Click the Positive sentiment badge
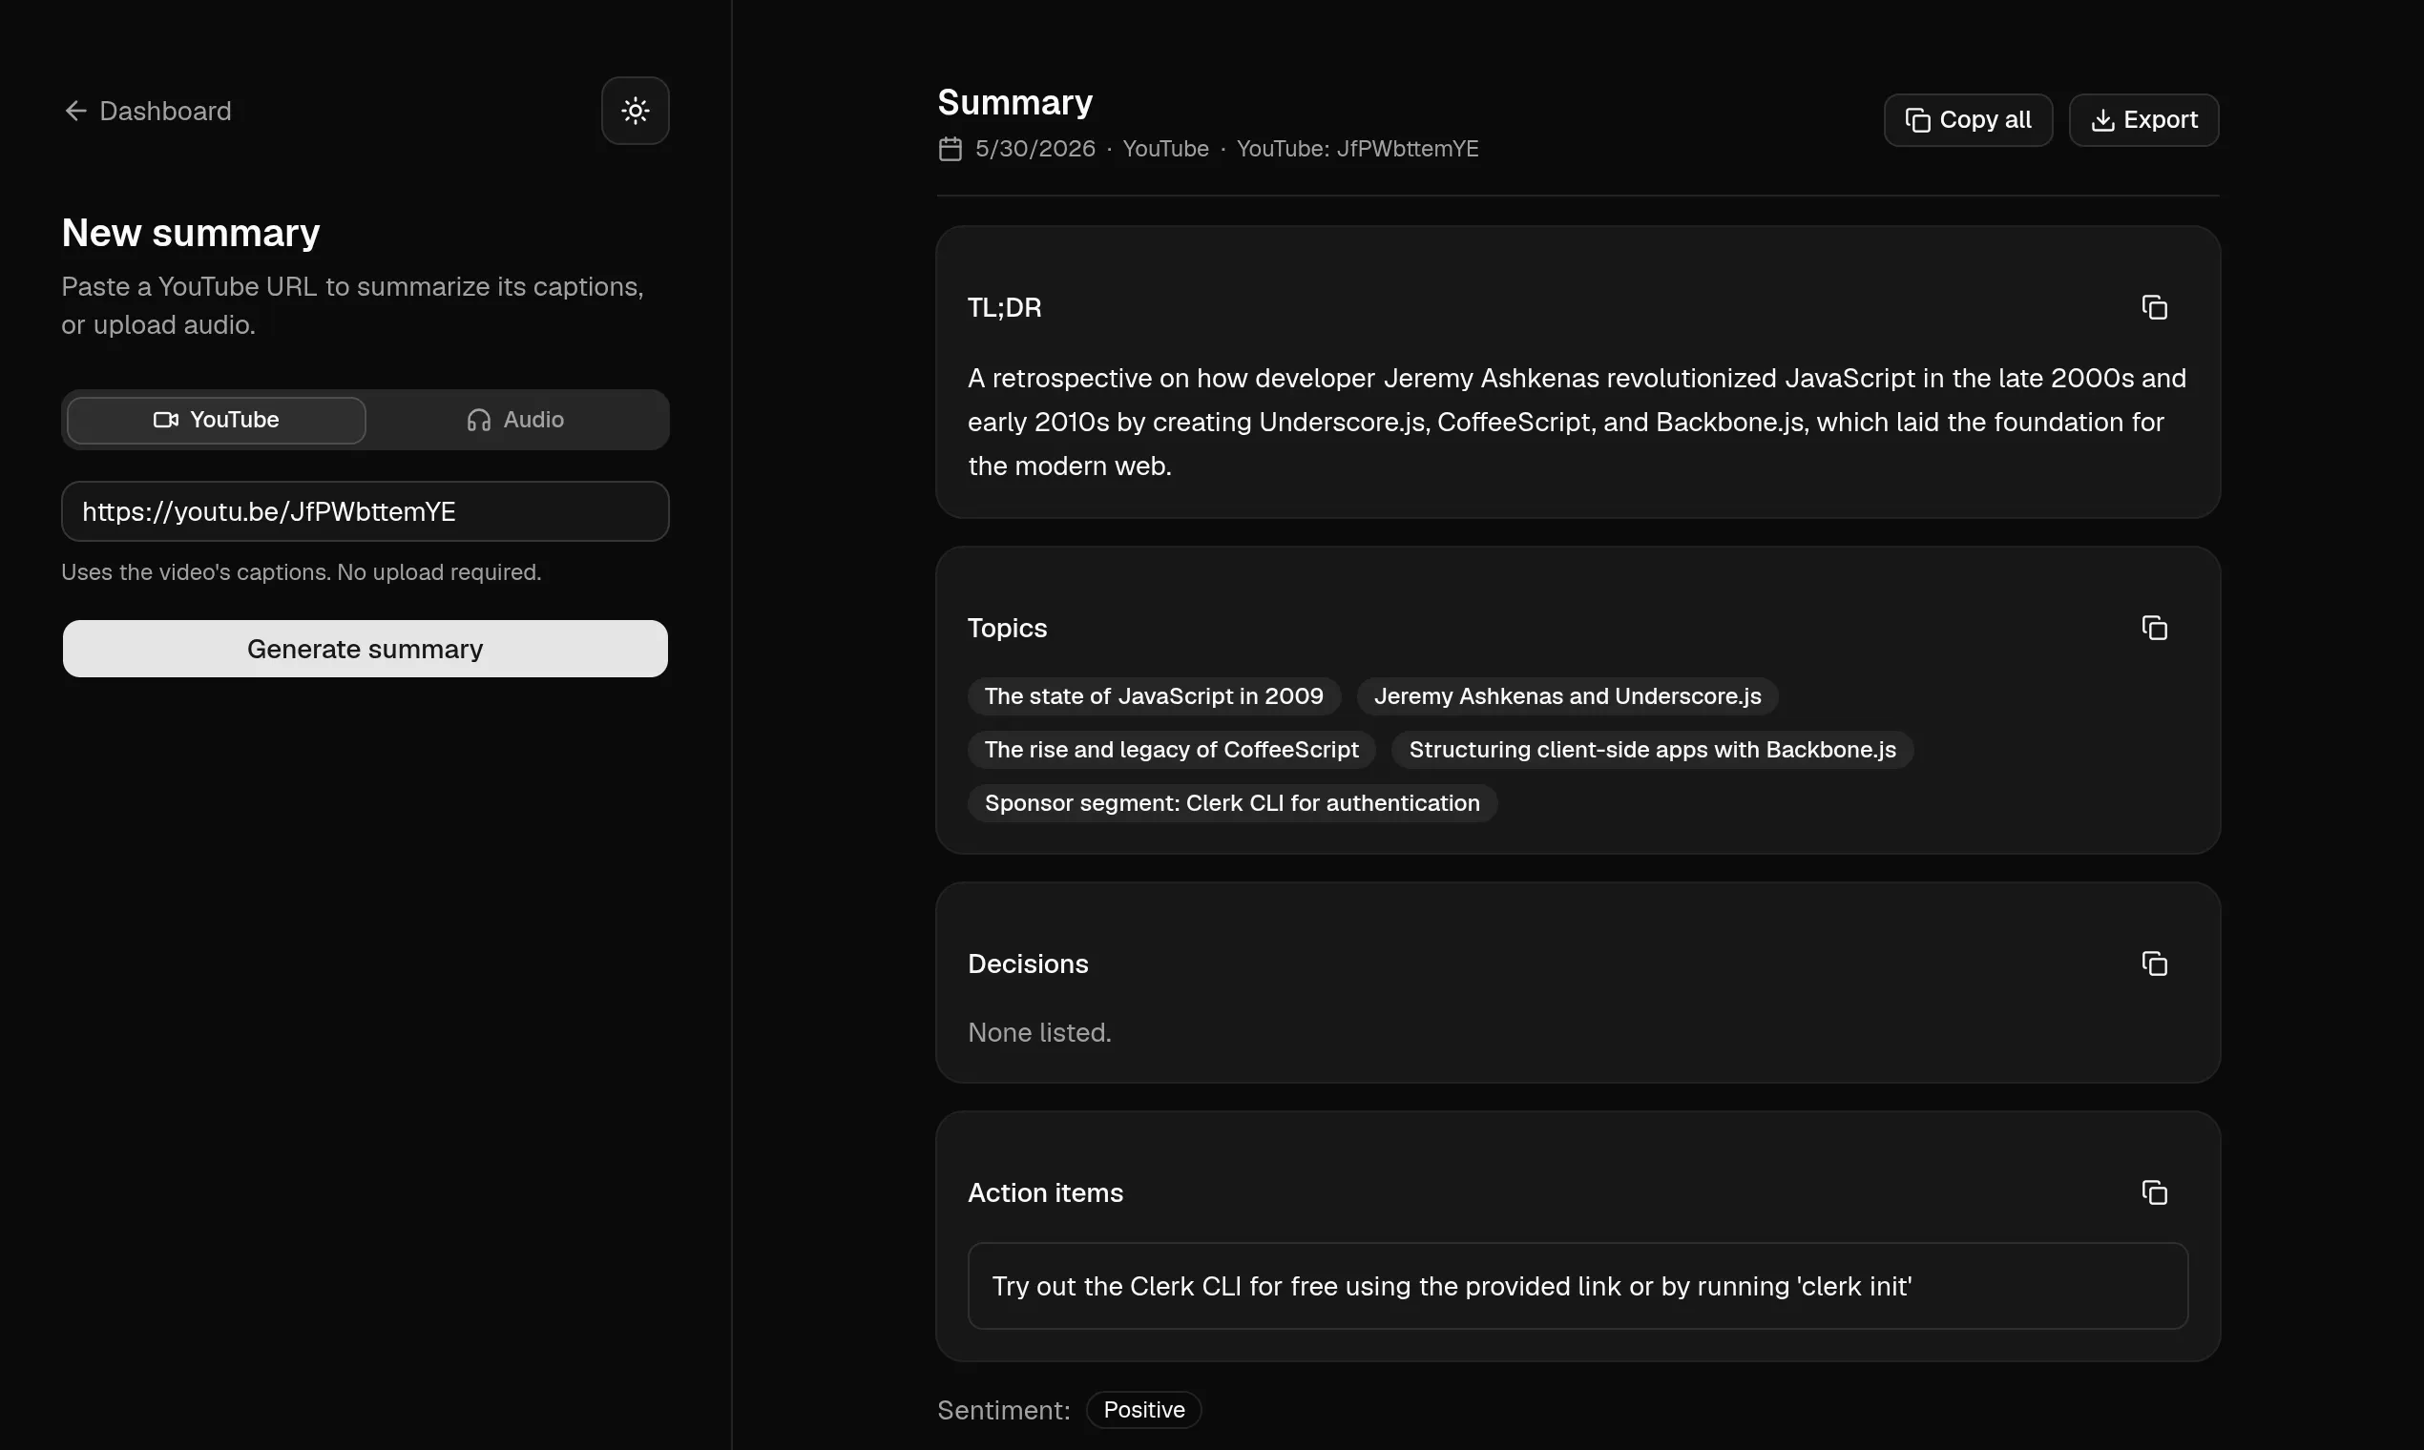Image resolution: width=2424 pixels, height=1450 pixels. (1143, 1410)
